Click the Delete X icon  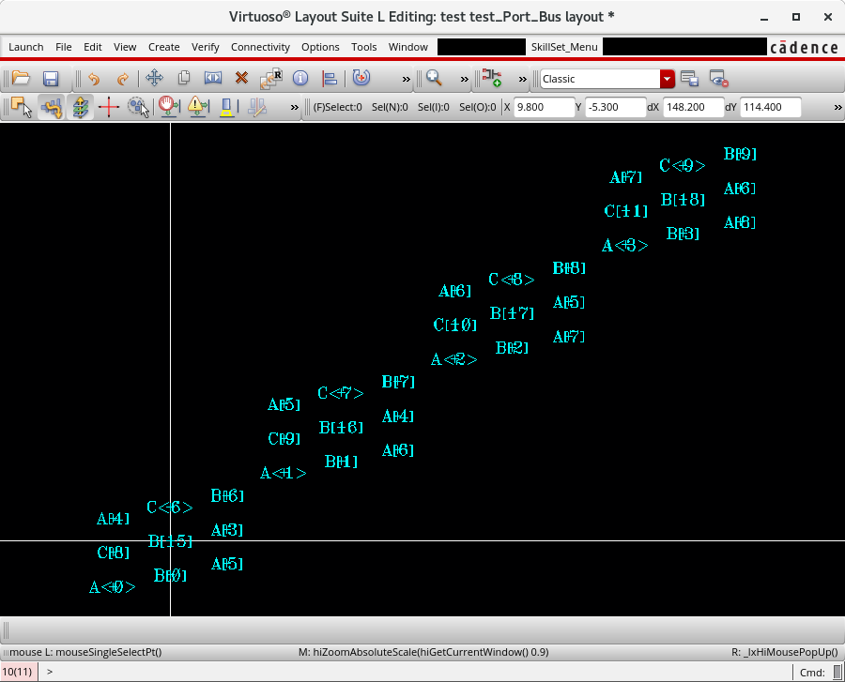point(241,78)
